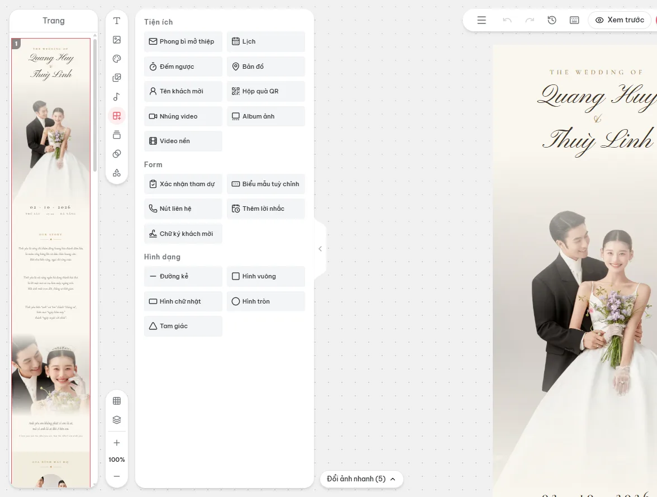Select page 1 thumbnail in Trang panel

coord(51,263)
